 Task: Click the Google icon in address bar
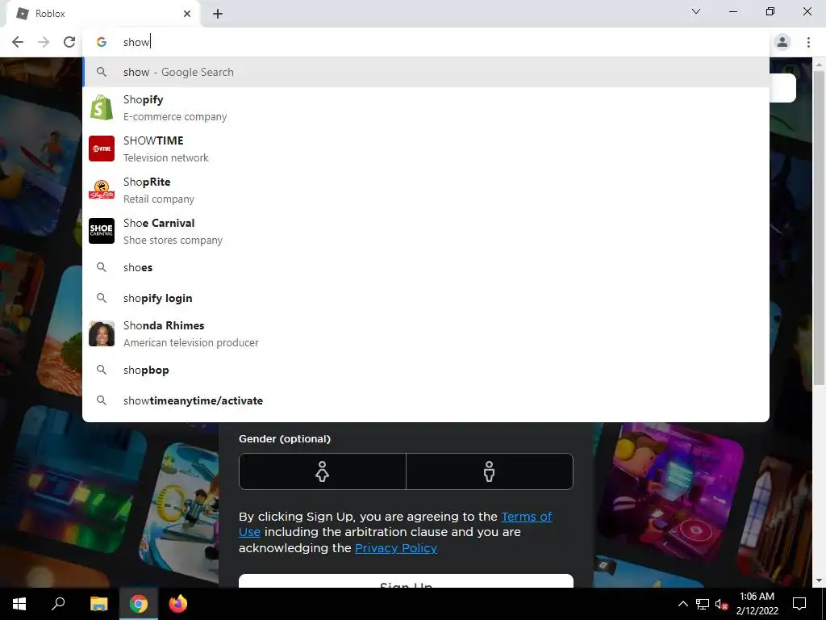102,42
